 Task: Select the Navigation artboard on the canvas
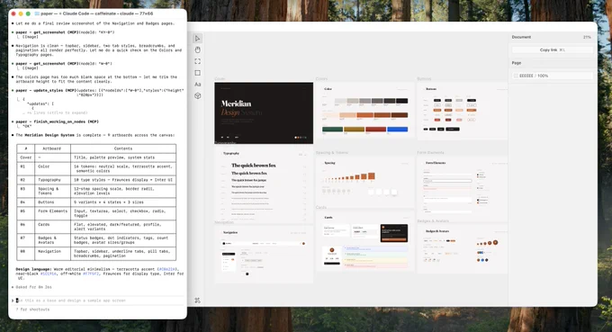click(x=264, y=254)
